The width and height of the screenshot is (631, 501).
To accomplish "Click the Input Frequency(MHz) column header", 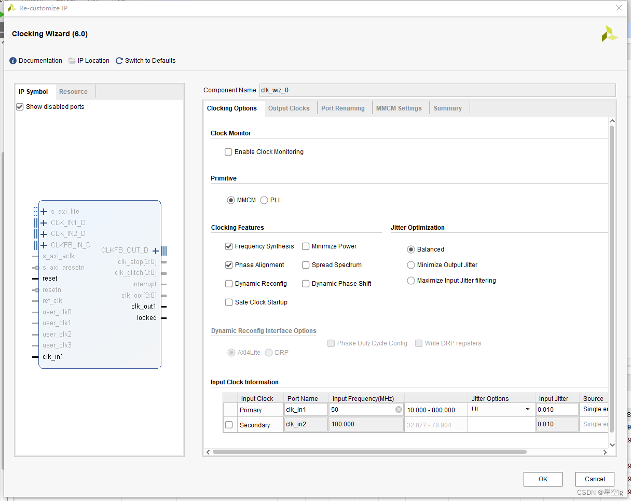I will pos(366,399).
